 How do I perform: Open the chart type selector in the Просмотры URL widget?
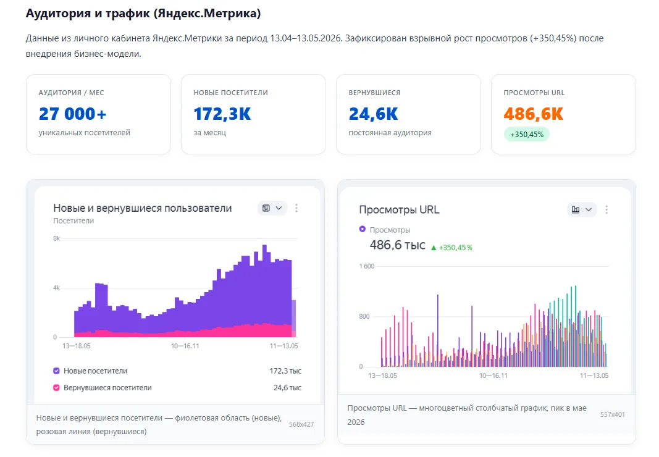tap(582, 209)
